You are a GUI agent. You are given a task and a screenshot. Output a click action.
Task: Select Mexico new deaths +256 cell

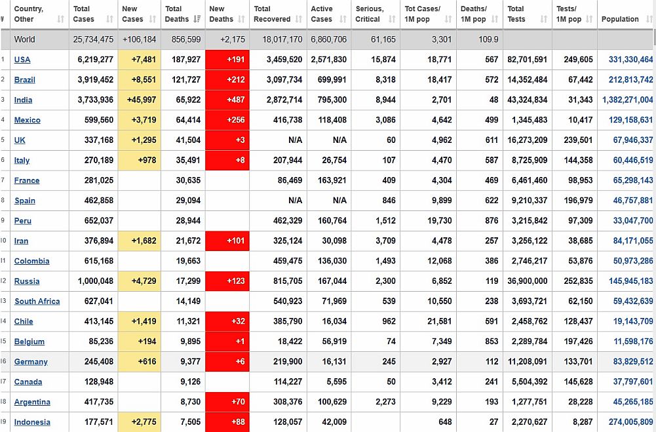click(x=227, y=120)
